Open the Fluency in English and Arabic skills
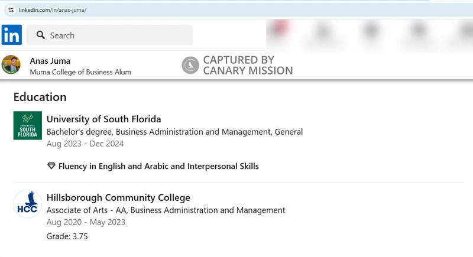Image resolution: width=473 pixels, height=257 pixels. point(158,166)
